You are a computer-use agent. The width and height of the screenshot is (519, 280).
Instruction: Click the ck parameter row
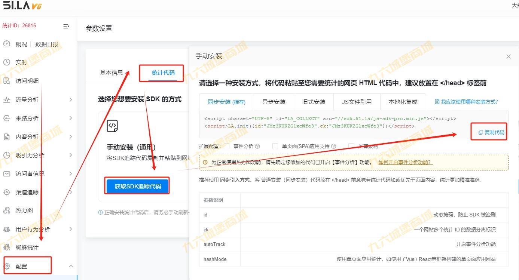[x=354, y=230]
